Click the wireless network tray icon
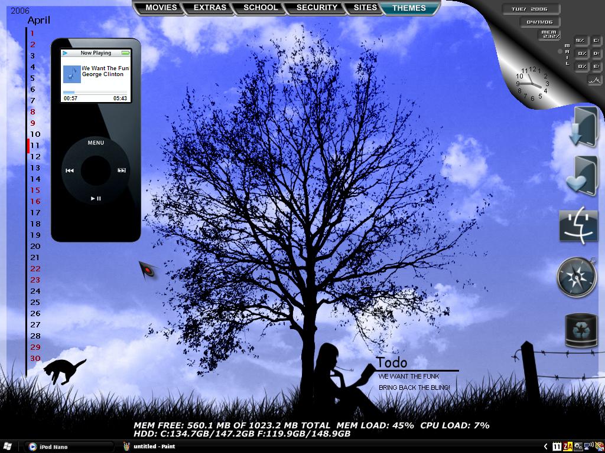This screenshot has height=453, width=605. 589,447
